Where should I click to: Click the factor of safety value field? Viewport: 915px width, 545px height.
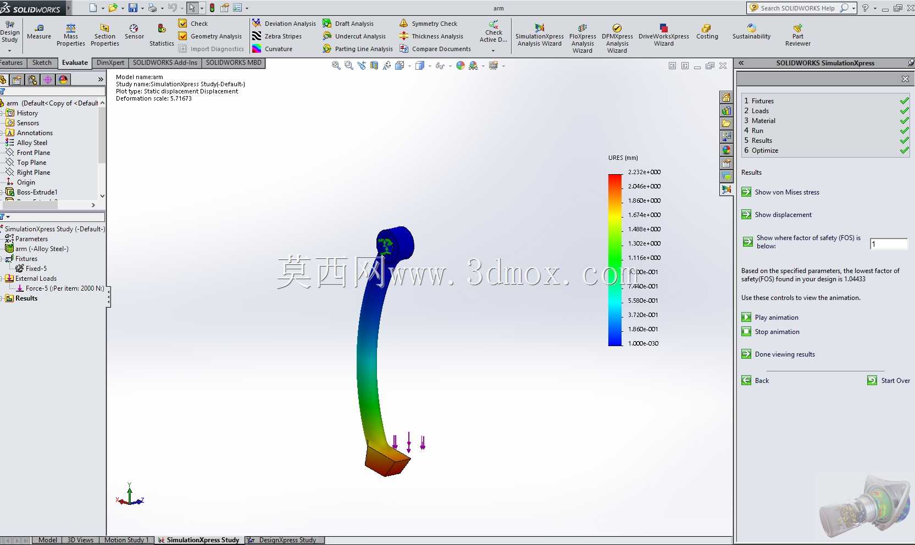pos(889,244)
